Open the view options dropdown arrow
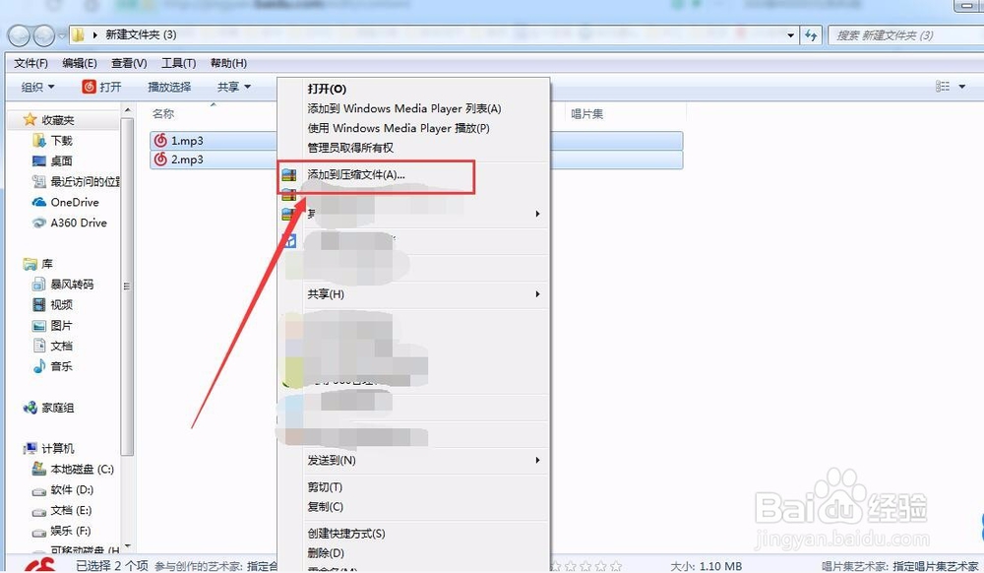The image size is (984, 573). click(962, 87)
